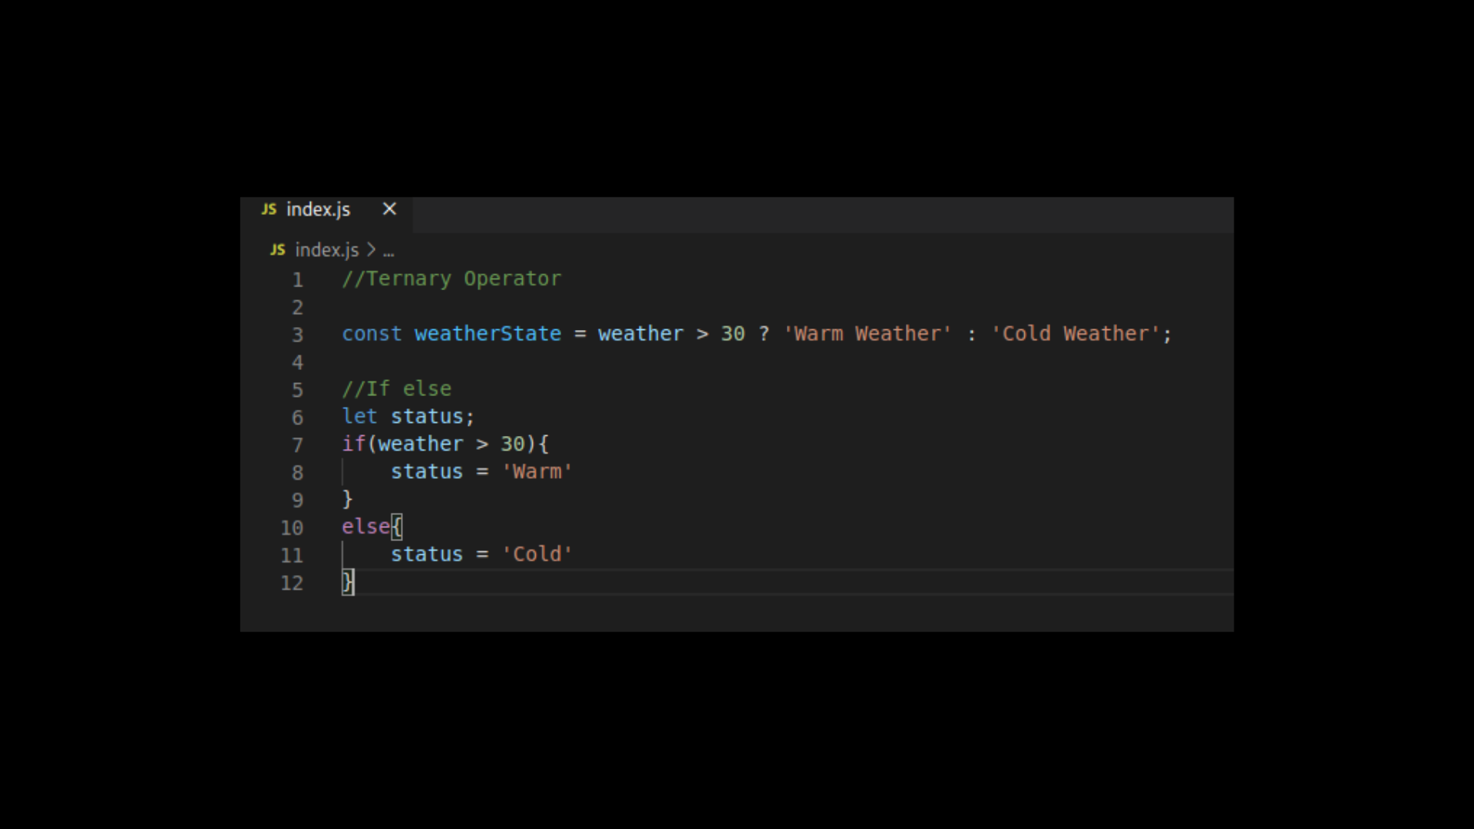
Task: Click the weatherState variable name
Action: coord(487,334)
